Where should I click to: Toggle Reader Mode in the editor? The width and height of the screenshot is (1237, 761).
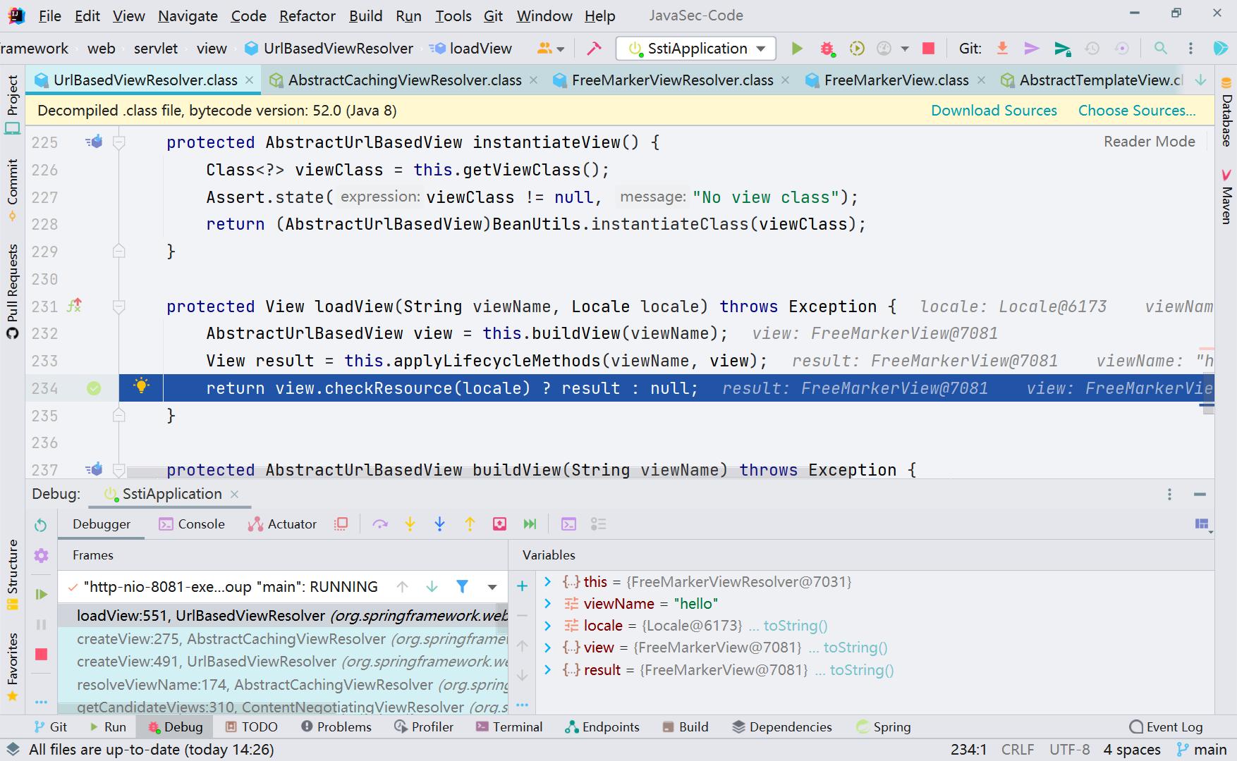[x=1148, y=141]
